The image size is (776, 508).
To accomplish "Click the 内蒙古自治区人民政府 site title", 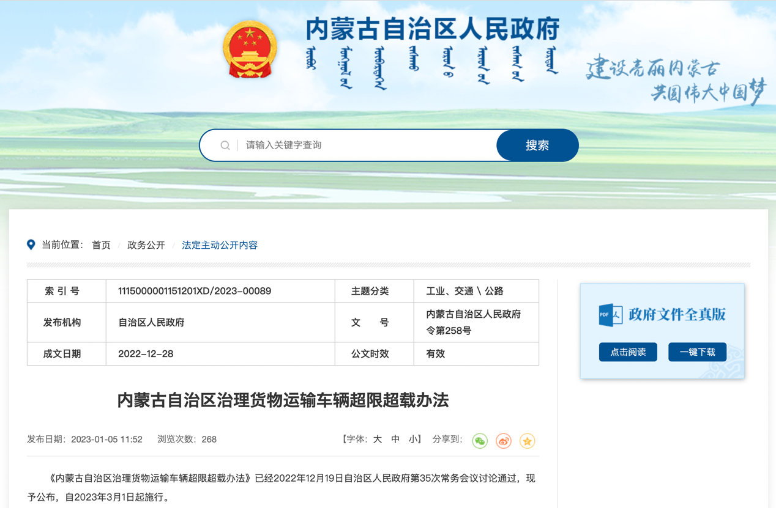I will click(432, 29).
